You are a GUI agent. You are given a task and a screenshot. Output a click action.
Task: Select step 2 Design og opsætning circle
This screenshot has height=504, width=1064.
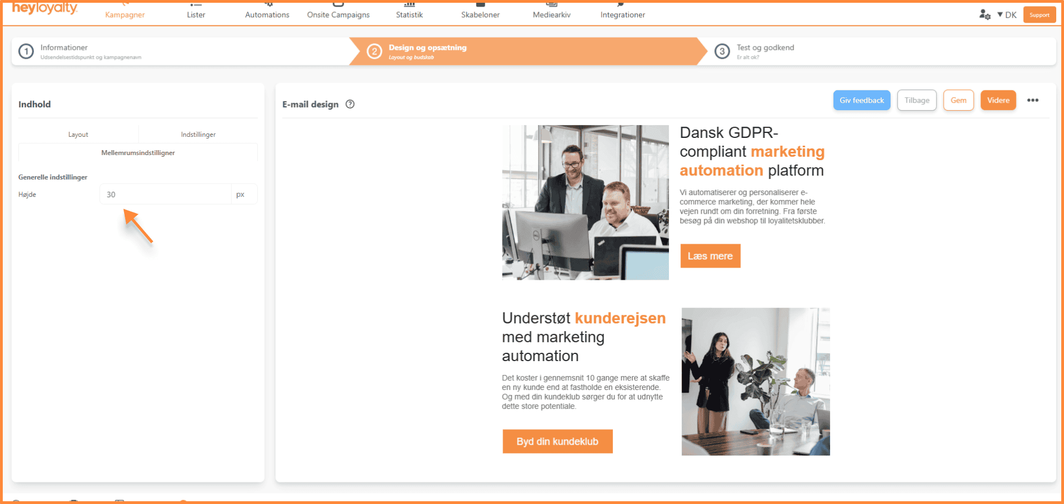click(x=375, y=52)
